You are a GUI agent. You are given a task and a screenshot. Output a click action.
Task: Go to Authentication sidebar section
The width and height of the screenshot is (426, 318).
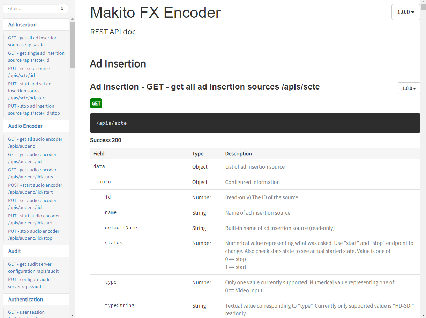(26, 300)
